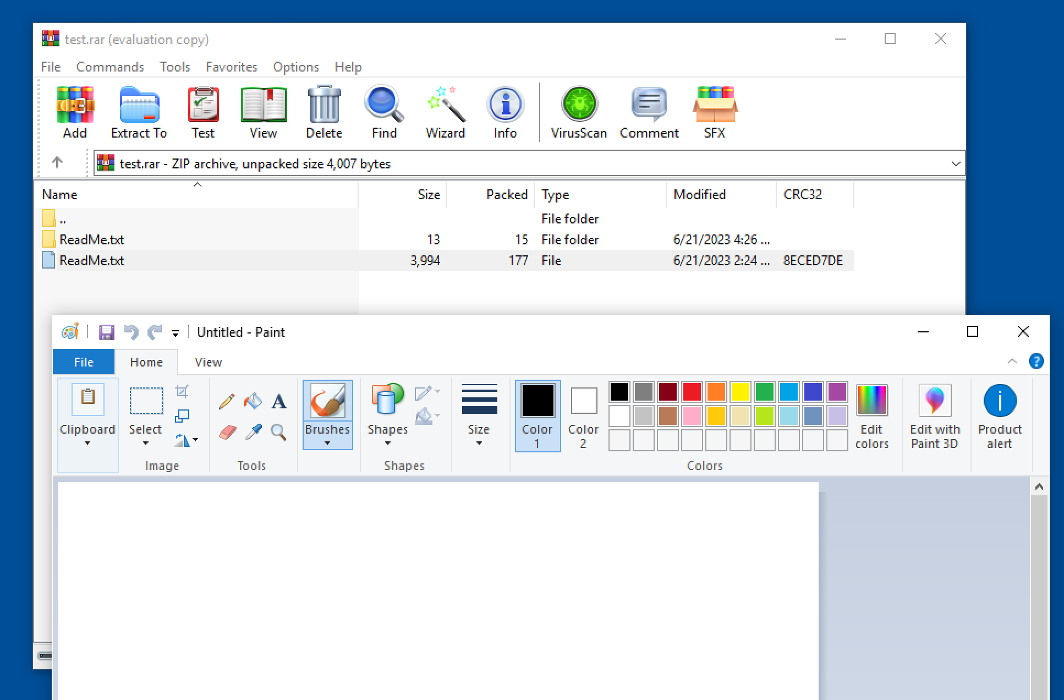Open the Brushes dropdown arrow in Paint

pyautogui.click(x=327, y=443)
